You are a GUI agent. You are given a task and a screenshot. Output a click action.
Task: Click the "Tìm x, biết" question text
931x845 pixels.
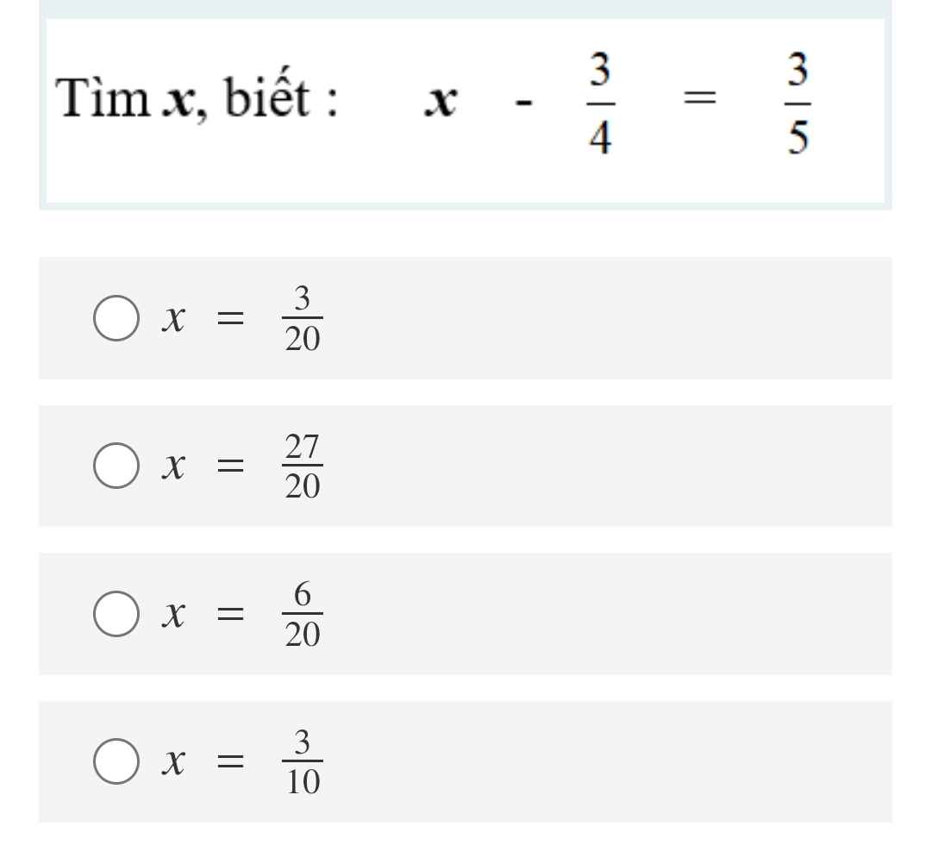tap(197, 101)
